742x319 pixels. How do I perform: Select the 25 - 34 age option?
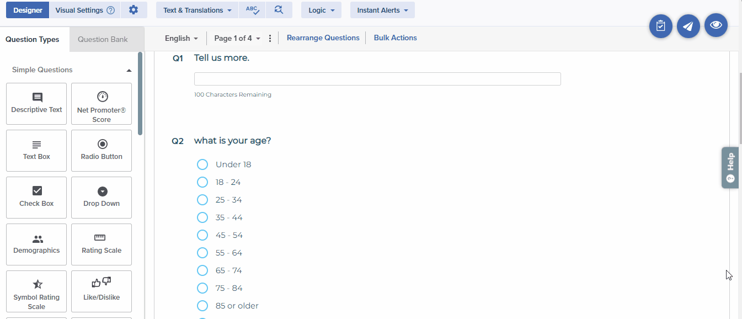tap(202, 200)
